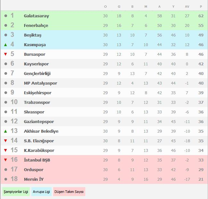Select the Beşiktaş team name
208x199 pixels.
[x=33, y=35]
